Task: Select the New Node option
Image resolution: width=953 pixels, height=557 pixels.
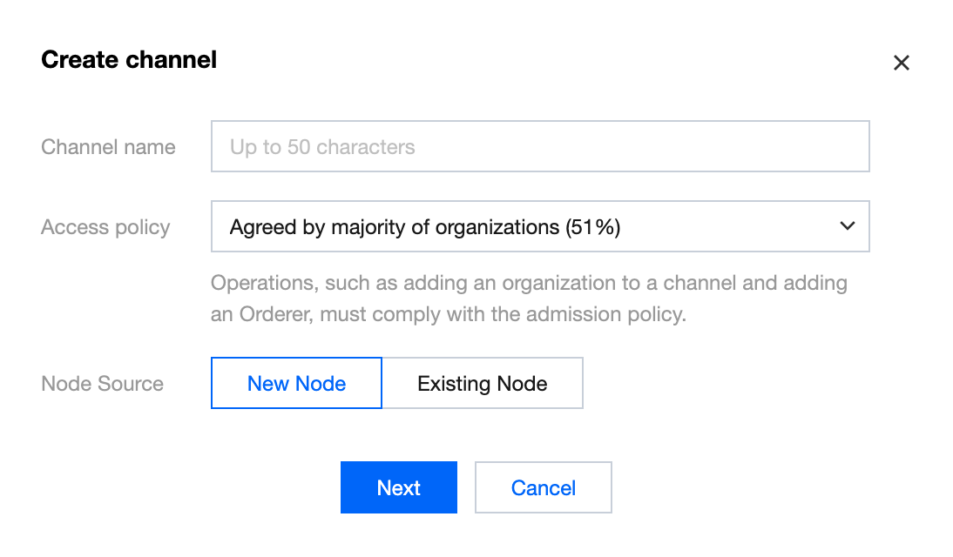Action: click(x=296, y=383)
